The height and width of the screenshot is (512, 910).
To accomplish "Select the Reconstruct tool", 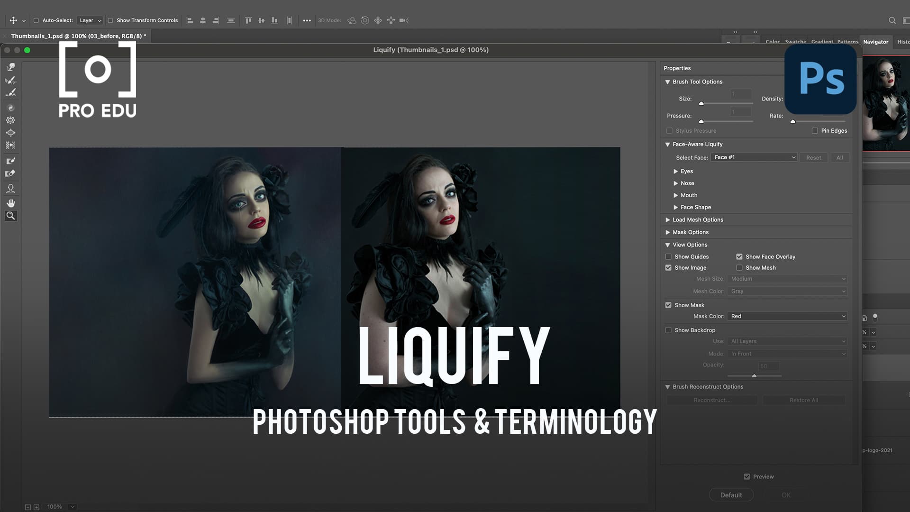I will [10, 80].
